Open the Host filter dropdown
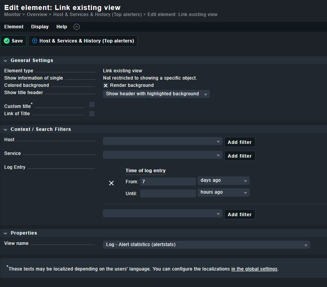Viewport: 327px width, 287px height. 163,142
